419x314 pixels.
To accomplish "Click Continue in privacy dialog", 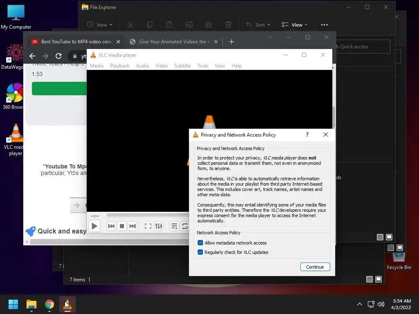I will point(315,267).
